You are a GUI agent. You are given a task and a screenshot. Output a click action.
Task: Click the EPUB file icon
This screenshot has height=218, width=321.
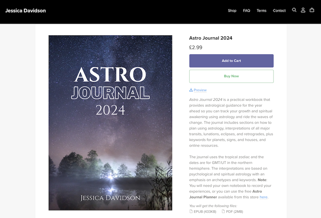click(x=192, y=211)
